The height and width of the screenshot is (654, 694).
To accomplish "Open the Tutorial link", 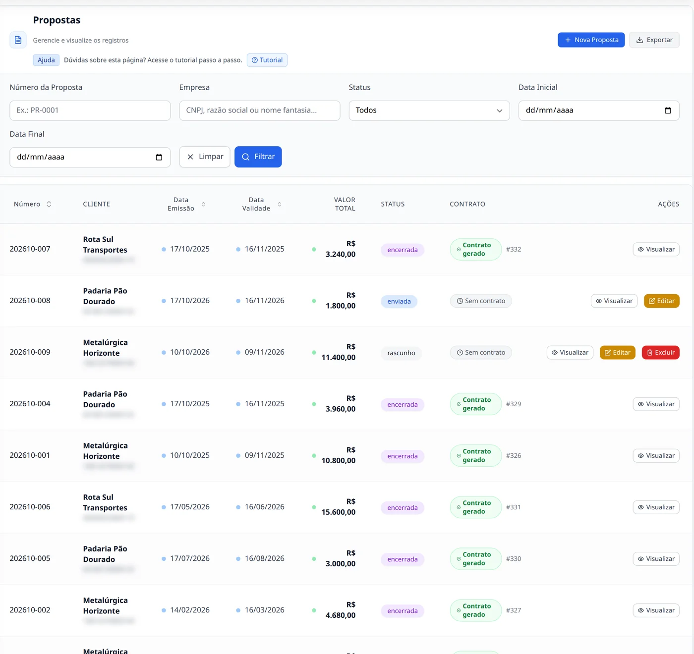I will (x=267, y=60).
